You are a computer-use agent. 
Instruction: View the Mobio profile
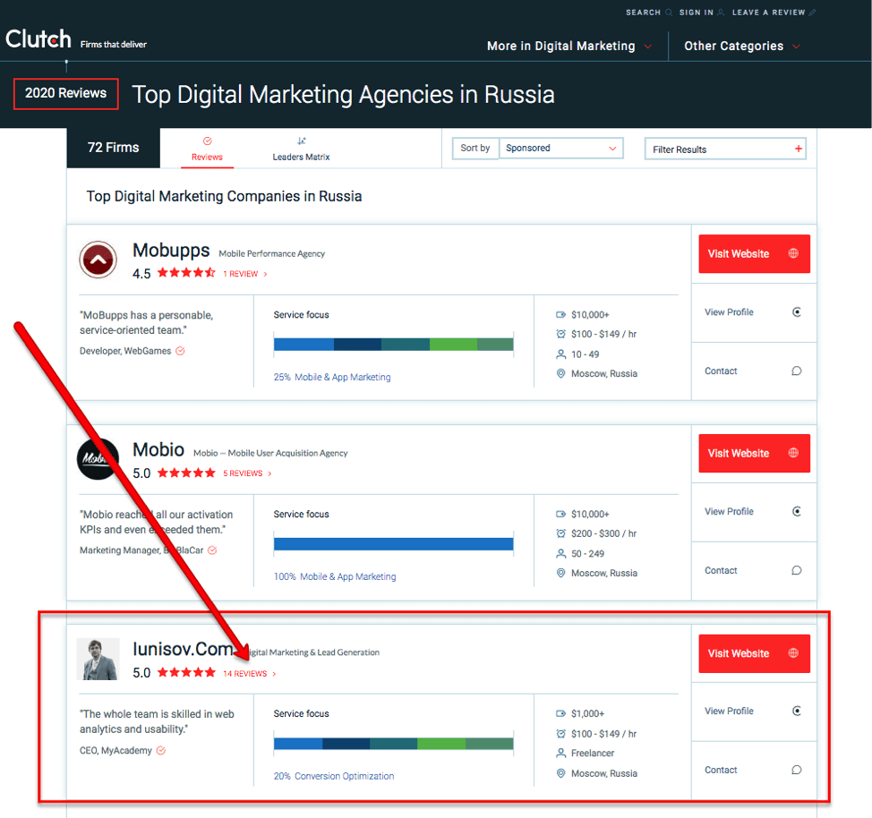[x=754, y=512]
